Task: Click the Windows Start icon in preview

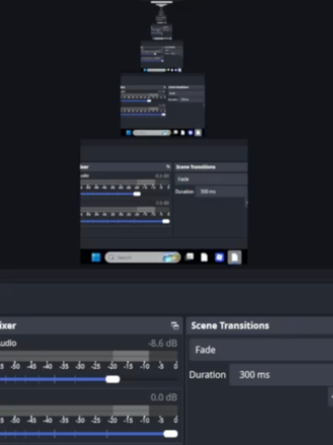Action: (x=96, y=258)
